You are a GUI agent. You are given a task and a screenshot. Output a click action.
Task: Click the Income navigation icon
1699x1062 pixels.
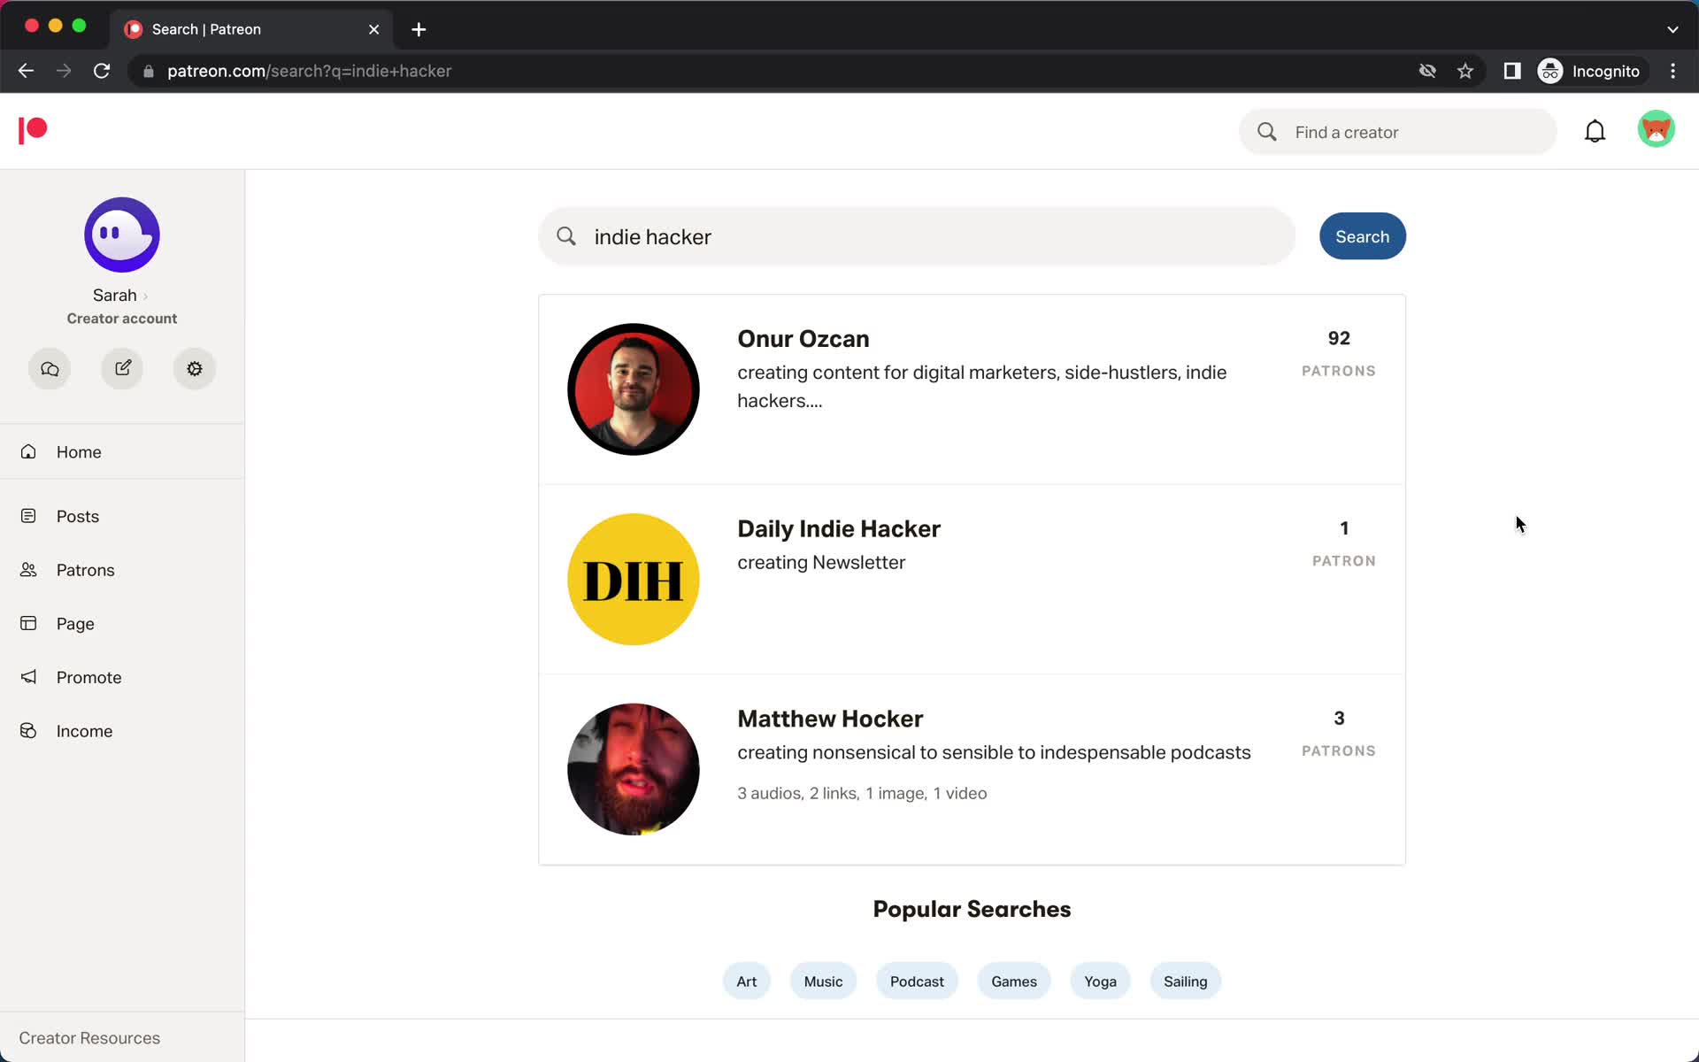coord(31,730)
